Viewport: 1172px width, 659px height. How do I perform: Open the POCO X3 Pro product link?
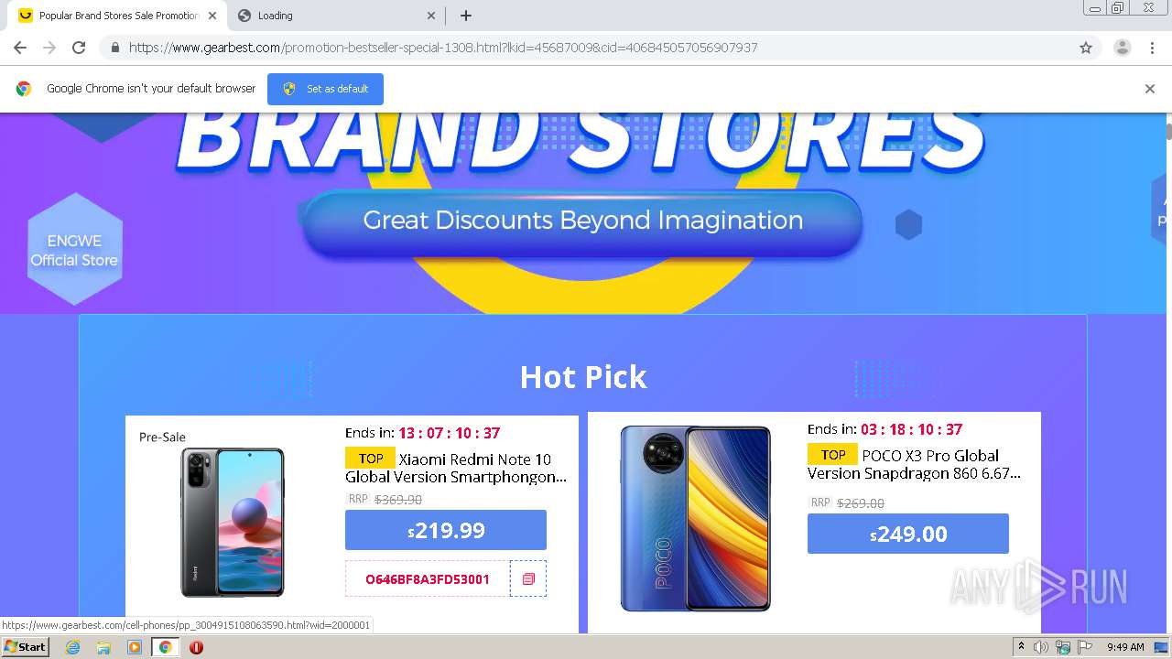coord(914,464)
